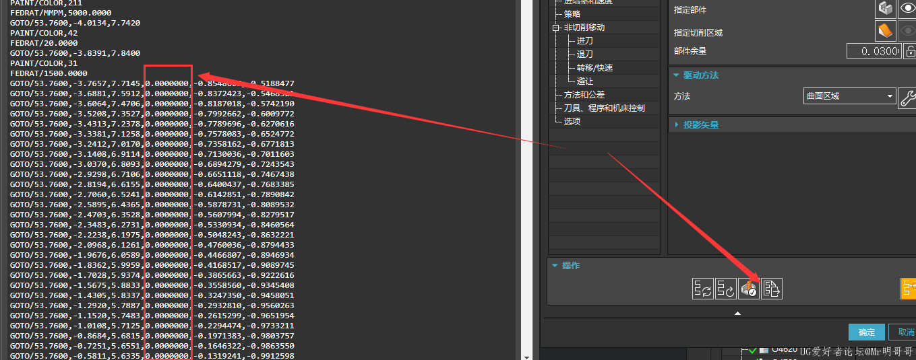The height and width of the screenshot is (360, 916).
Task: Select 退刀 under 非切削移动
Action: 585,55
